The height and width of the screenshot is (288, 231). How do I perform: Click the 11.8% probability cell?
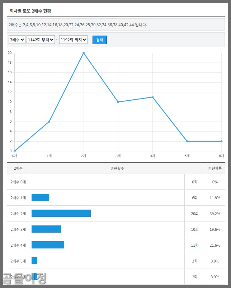(215, 198)
